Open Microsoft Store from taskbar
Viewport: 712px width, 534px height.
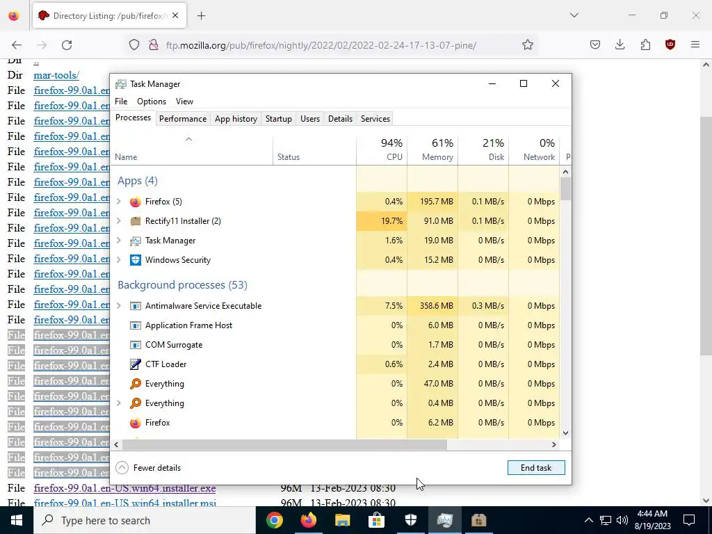pos(376,520)
